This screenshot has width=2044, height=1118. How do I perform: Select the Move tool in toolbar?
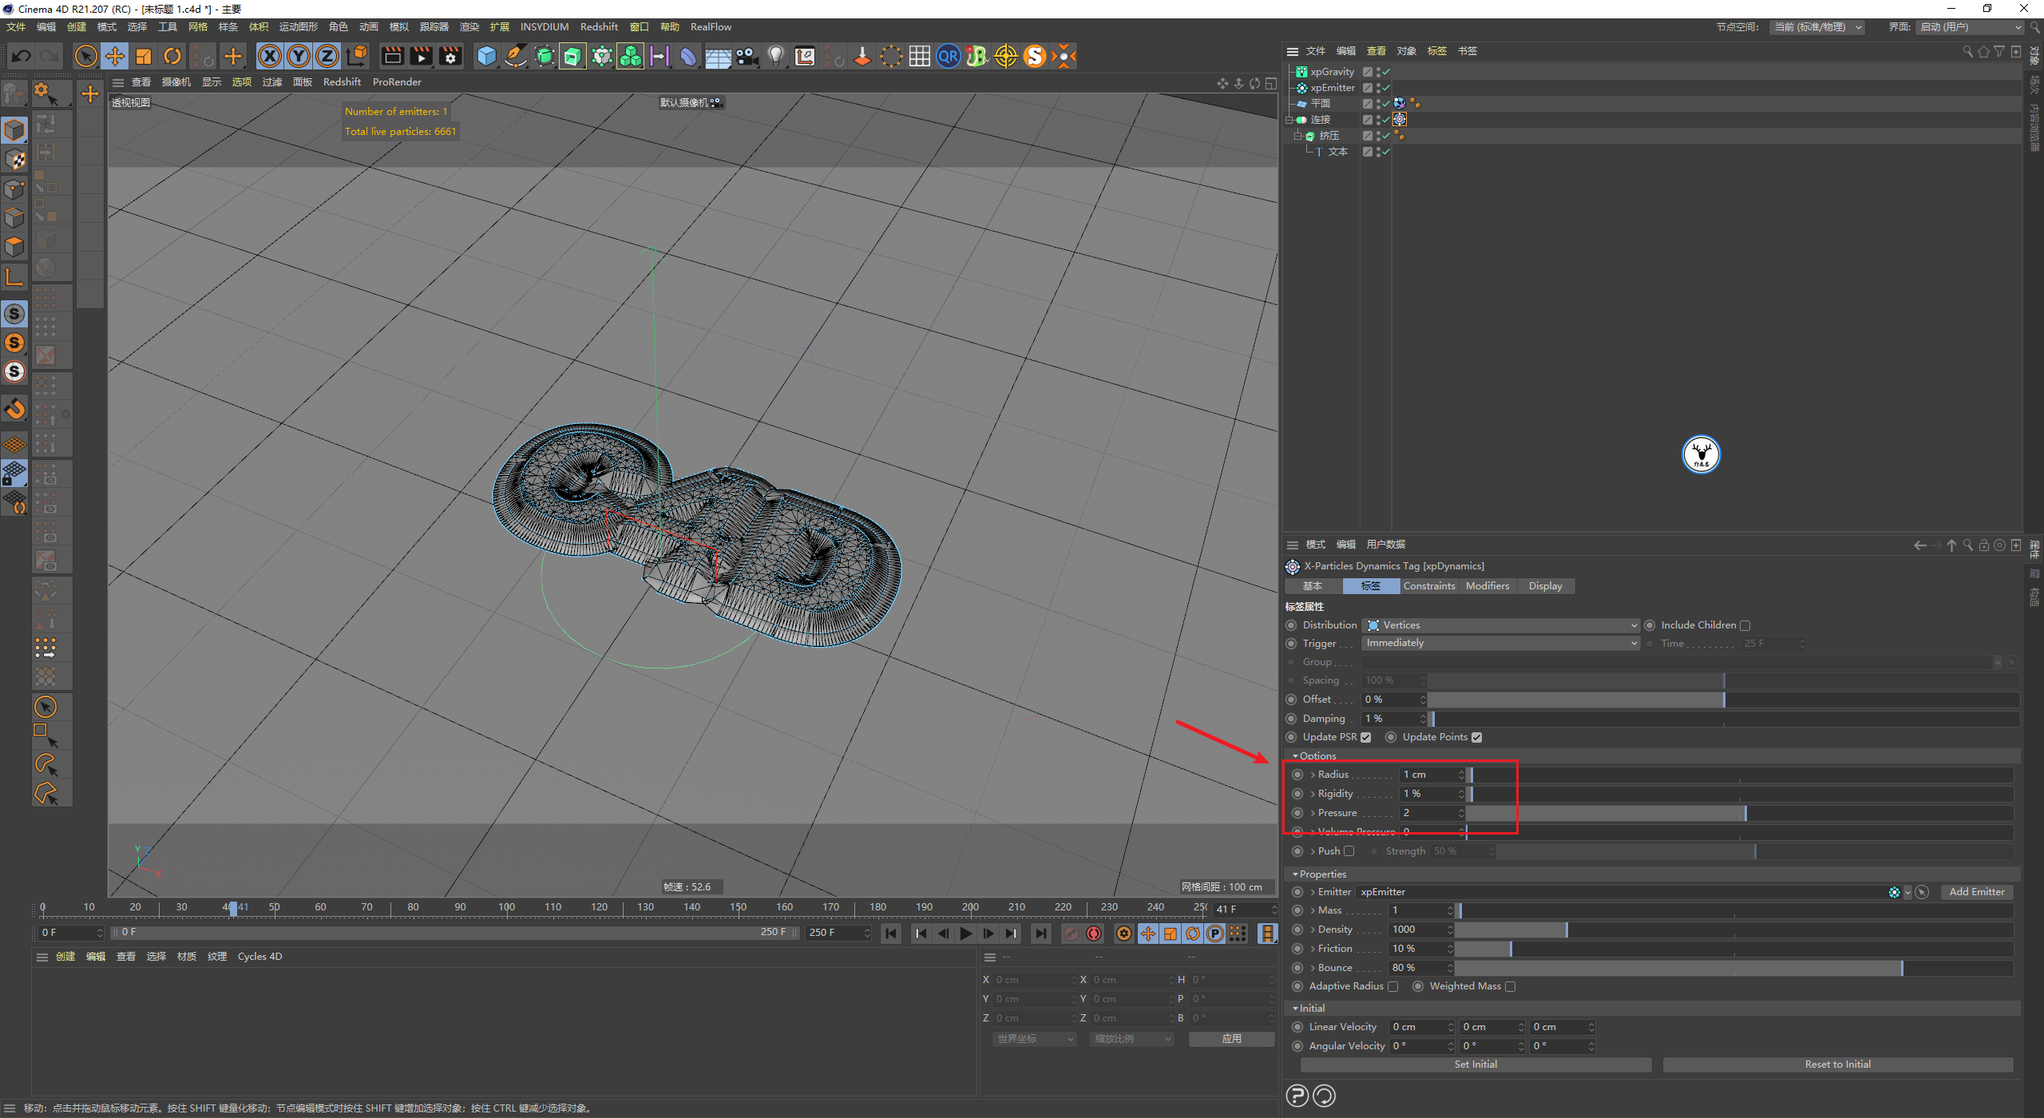click(x=115, y=56)
